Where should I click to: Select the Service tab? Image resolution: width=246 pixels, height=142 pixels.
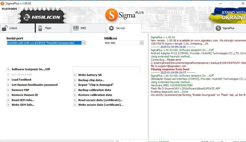coord(124,28)
